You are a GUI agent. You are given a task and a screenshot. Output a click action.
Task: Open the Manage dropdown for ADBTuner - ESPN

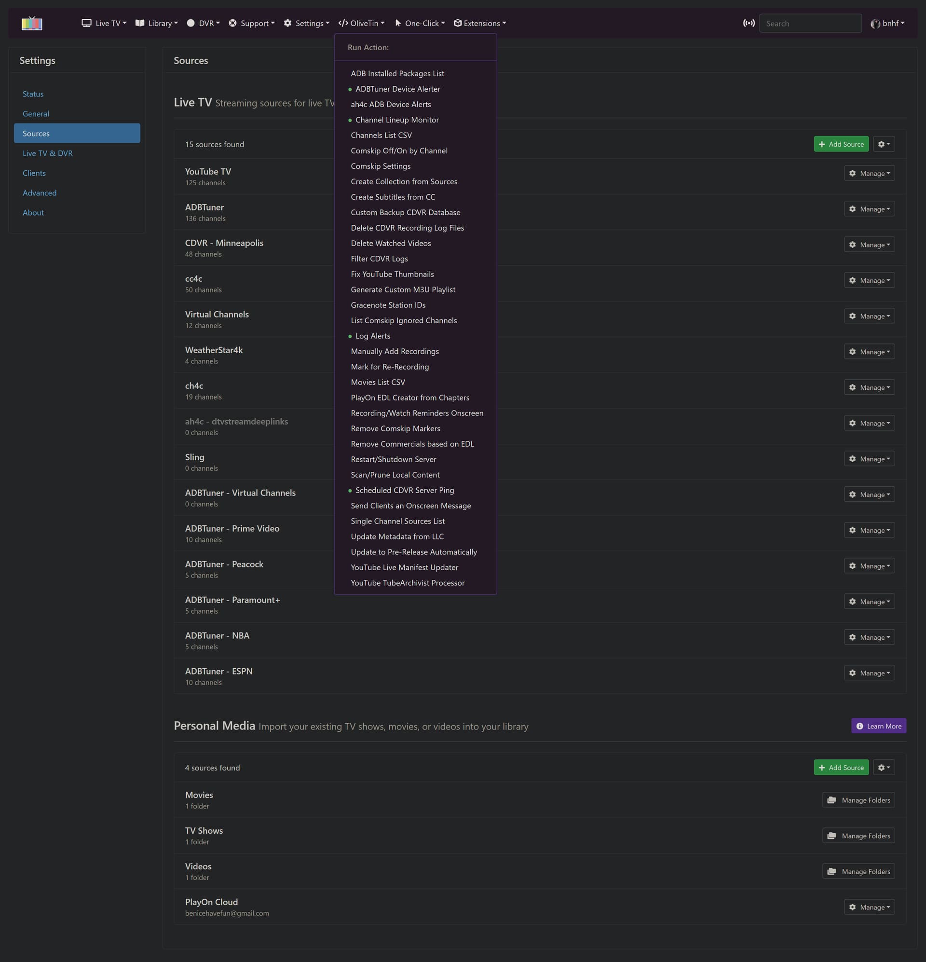click(x=869, y=673)
